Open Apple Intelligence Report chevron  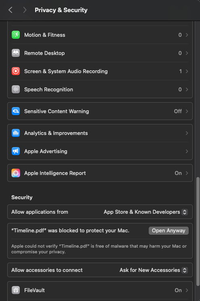[187, 173]
